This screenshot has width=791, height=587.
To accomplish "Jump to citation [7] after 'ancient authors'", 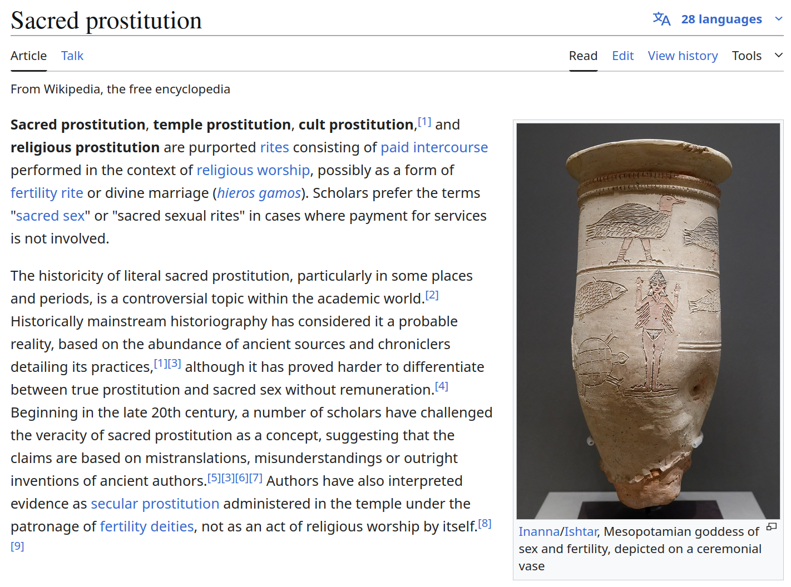I will 255,477.
